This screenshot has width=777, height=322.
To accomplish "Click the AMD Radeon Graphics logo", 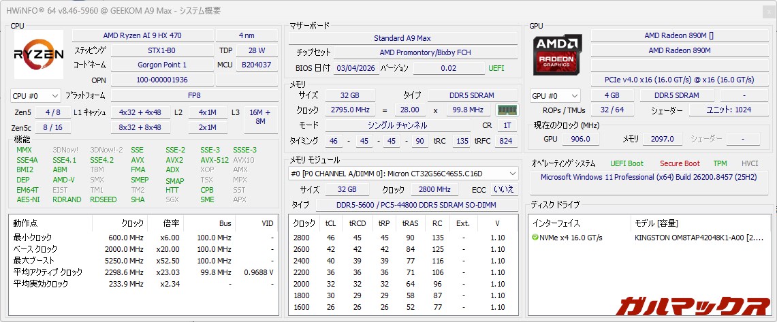I will point(558,54).
